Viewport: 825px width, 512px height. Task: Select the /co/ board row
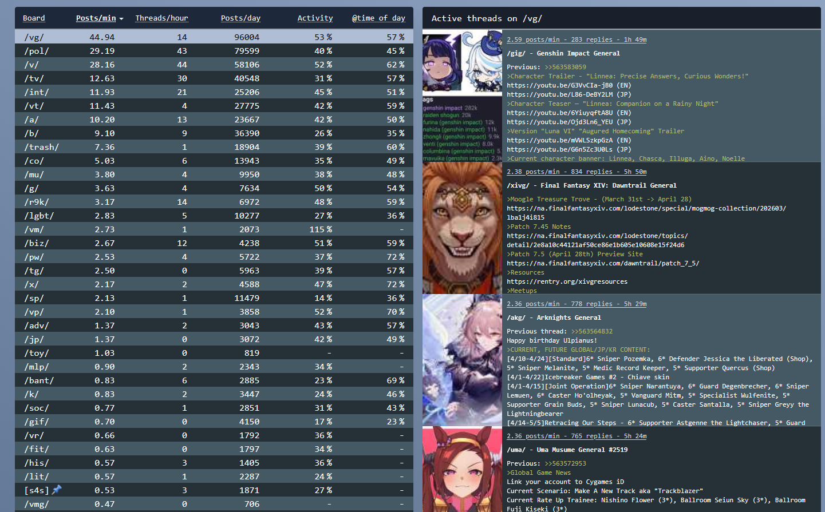214,160
